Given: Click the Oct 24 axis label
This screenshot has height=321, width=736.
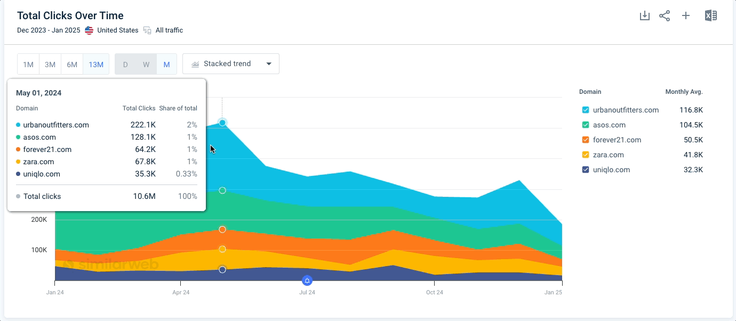Looking at the screenshot, I should click(434, 292).
